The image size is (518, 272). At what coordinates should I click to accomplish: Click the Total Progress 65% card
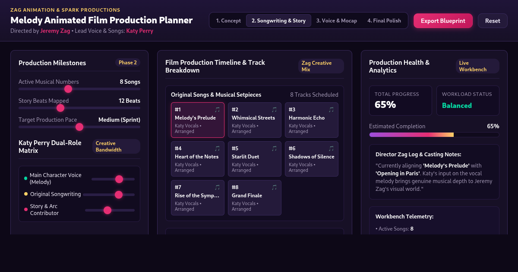401,101
